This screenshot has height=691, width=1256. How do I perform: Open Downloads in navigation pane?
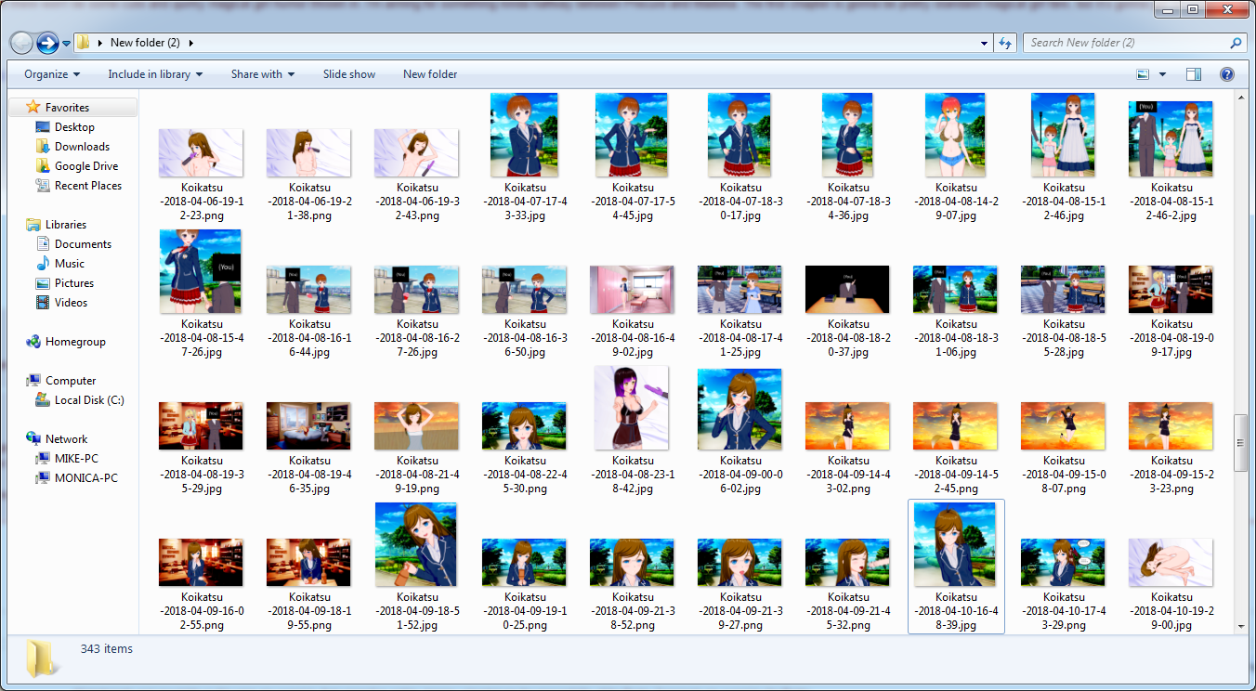[82, 147]
